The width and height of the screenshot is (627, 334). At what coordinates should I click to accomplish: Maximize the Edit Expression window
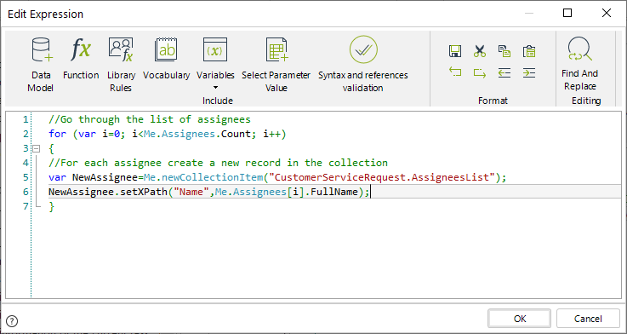point(567,14)
